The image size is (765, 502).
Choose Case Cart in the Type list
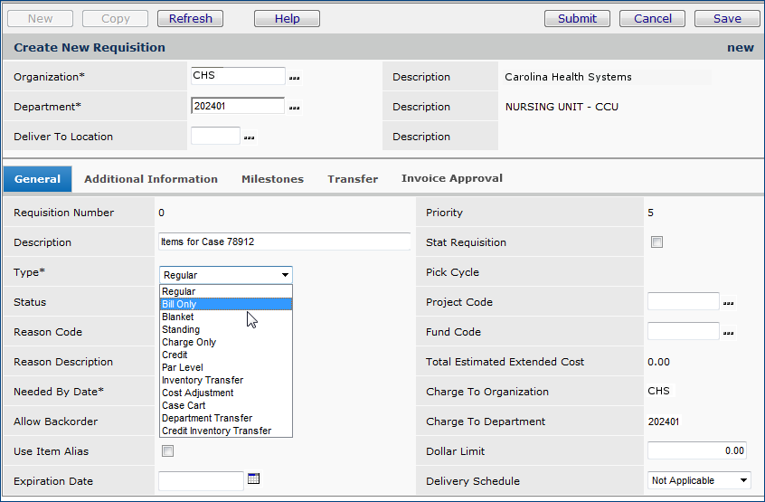click(184, 406)
